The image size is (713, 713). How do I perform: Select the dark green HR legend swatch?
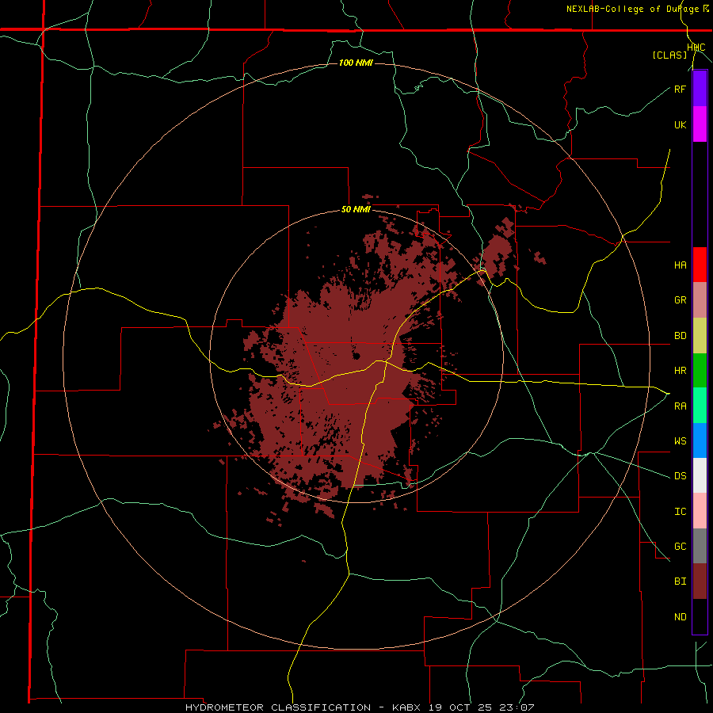pyautogui.click(x=700, y=371)
